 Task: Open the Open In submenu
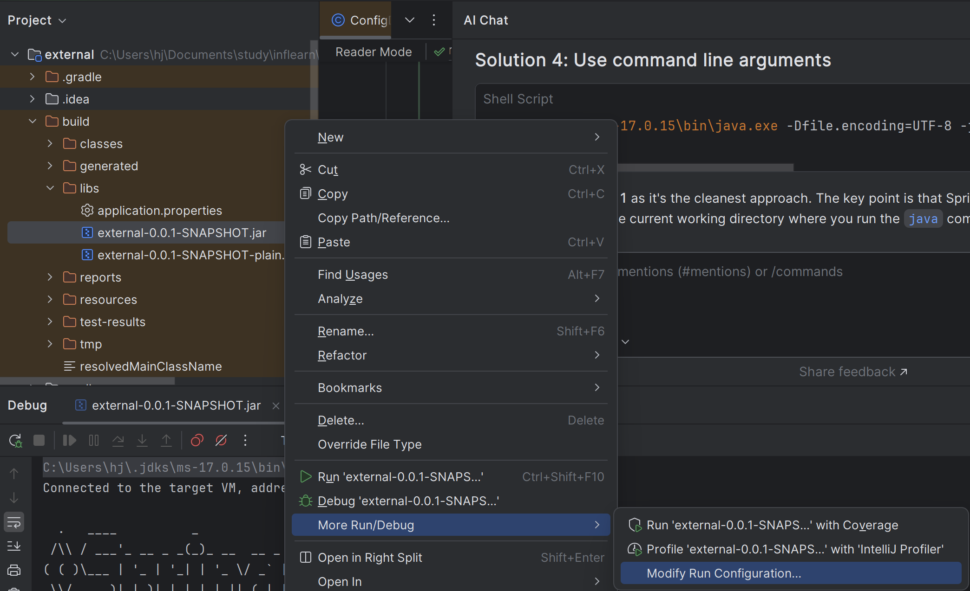pyautogui.click(x=451, y=582)
